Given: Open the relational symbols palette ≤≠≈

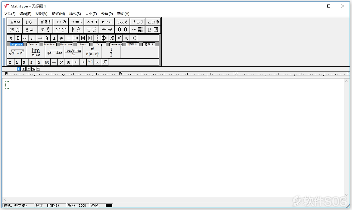Looking at the screenshot, I should click(14, 22).
